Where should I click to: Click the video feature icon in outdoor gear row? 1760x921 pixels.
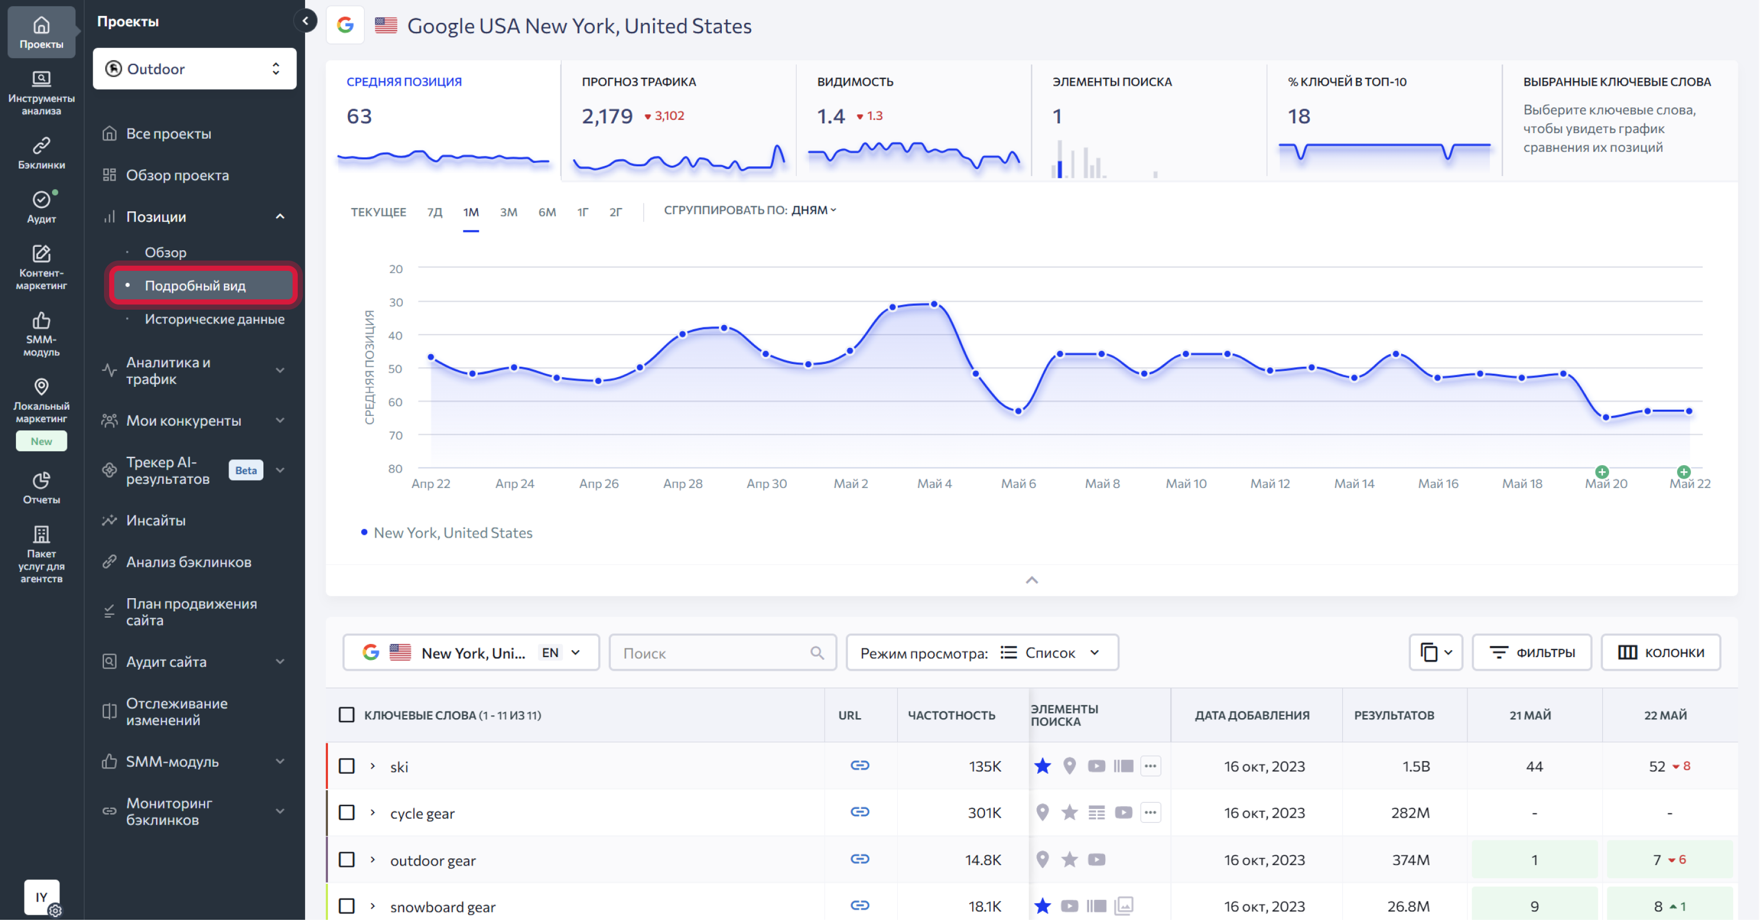[1097, 859]
